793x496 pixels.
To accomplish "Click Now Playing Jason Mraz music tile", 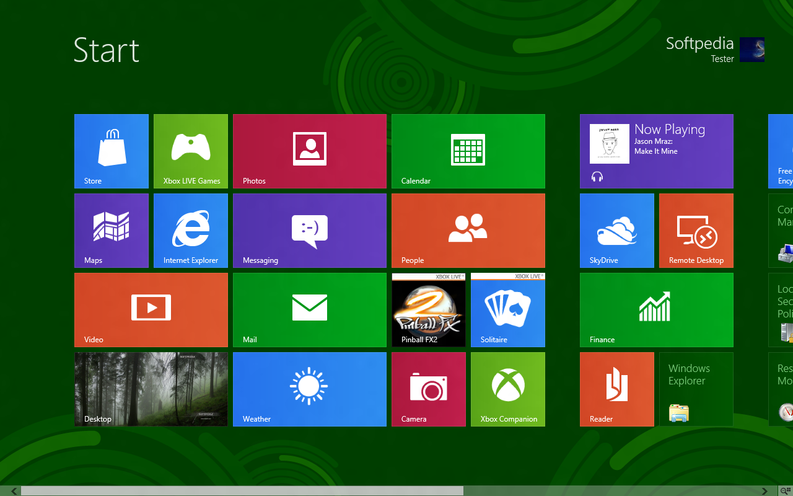I will click(x=657, y=151).
